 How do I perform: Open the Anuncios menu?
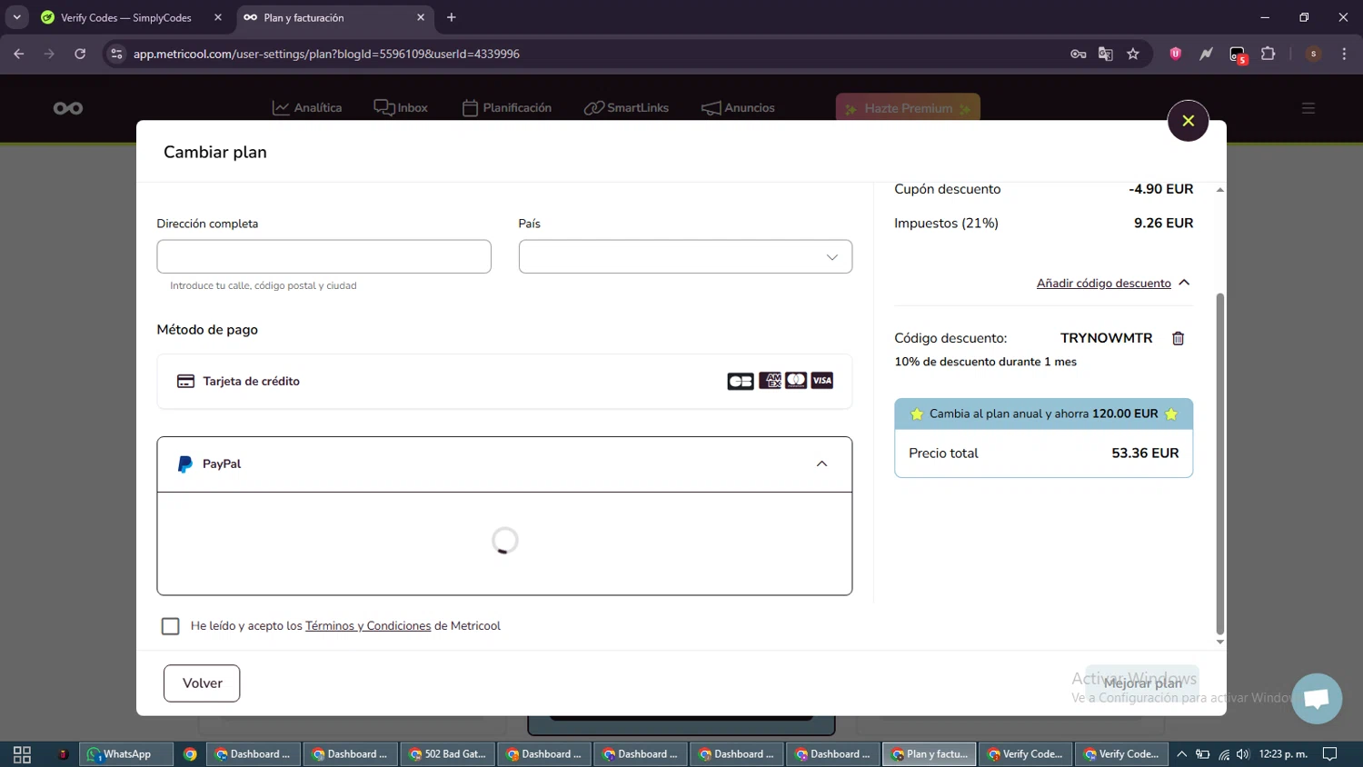coord(738,108)
